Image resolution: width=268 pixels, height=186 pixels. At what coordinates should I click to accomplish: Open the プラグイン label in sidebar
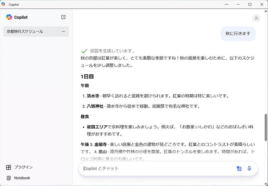click(23, 167)
